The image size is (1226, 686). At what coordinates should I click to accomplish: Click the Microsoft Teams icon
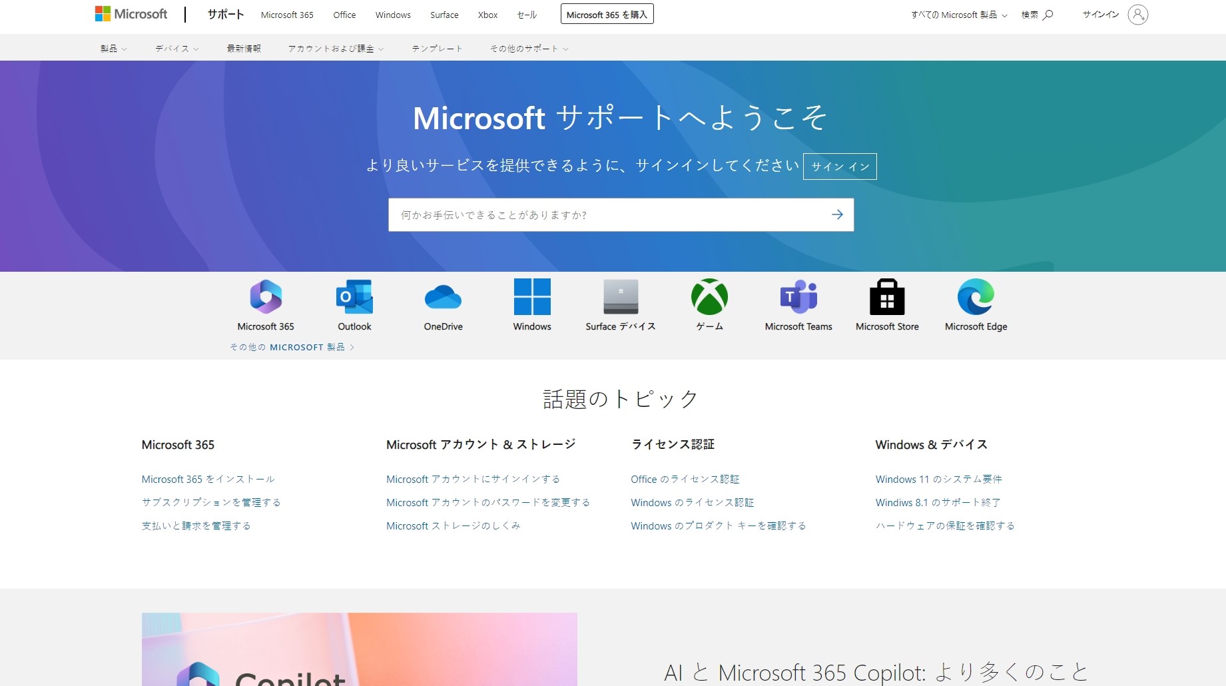(798, 297)
